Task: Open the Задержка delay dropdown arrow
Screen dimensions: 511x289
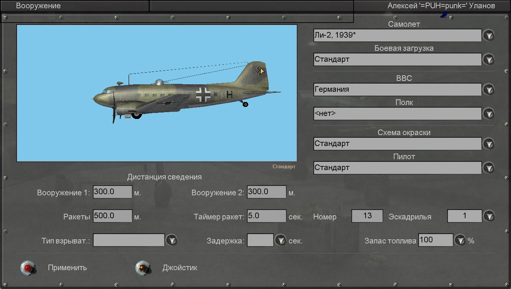Action: click(280, 240)
